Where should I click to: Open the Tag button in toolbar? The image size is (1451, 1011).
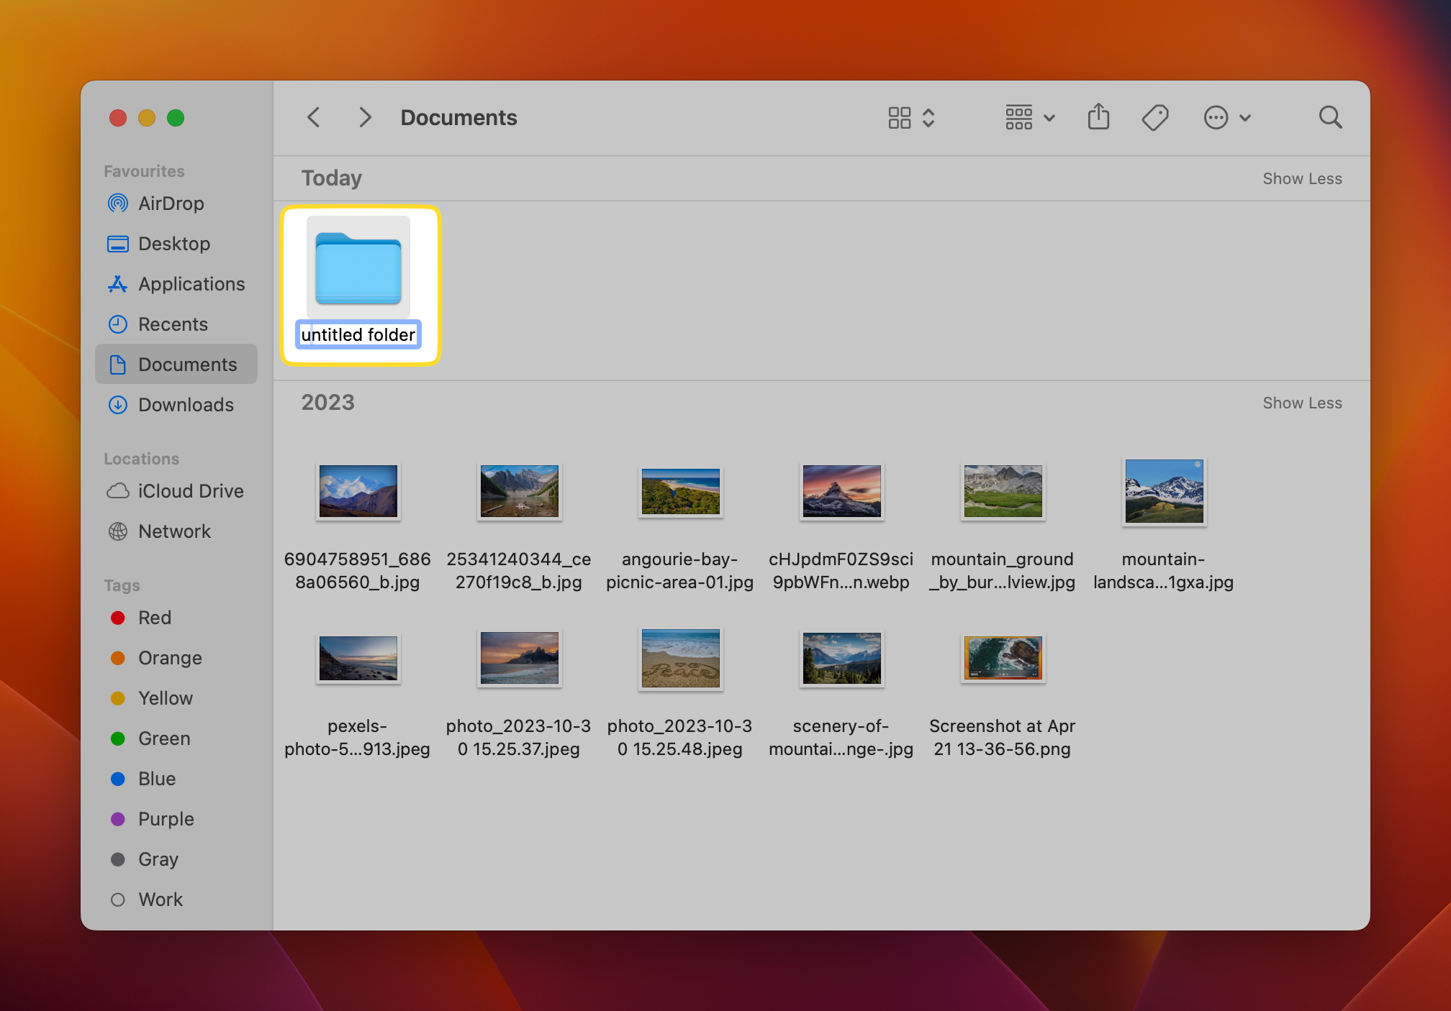tap(1157, 118)
